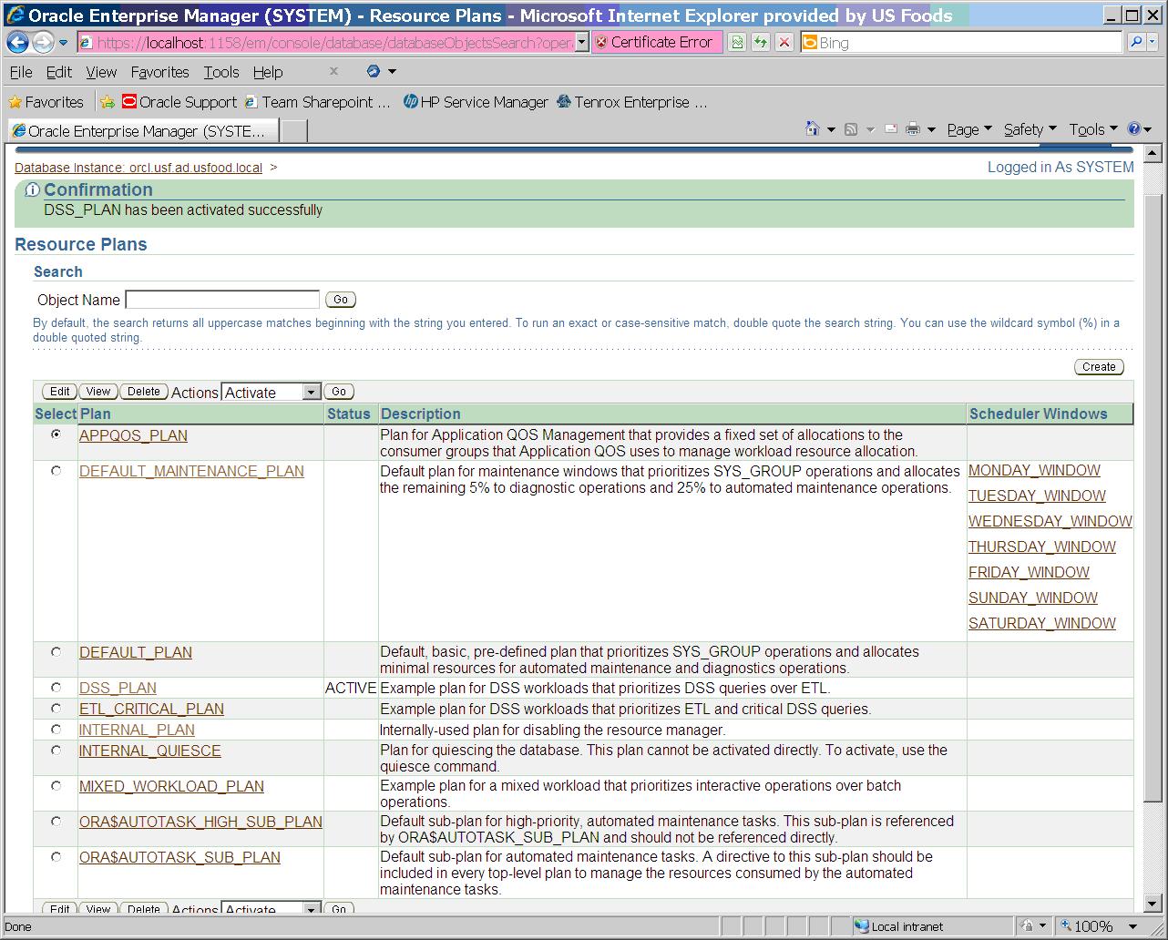Image resolution: width=1168 pixels, height=940 pixels.
Task: Click the browser Forward arrow button
Action: (x=43, y=42)
